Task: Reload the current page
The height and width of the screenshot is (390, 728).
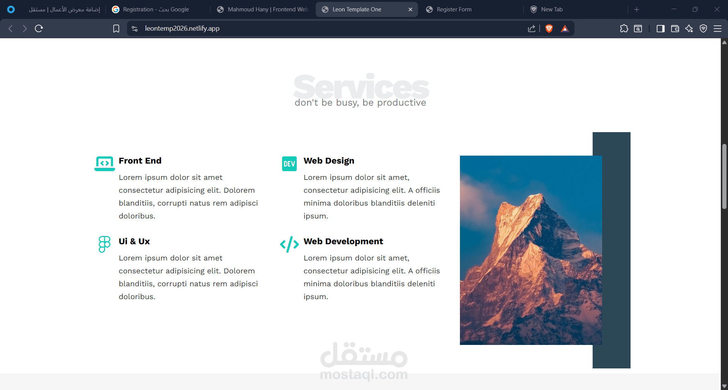Action: point(39,28)
